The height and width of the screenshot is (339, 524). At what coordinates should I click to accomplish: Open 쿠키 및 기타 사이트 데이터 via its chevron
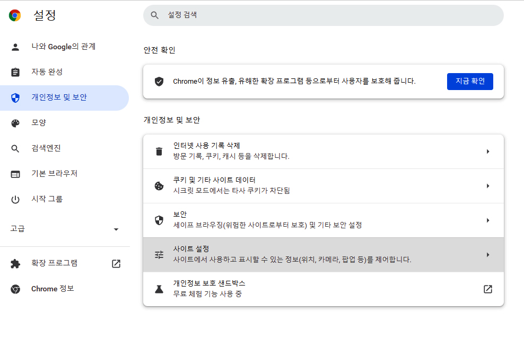487,186
